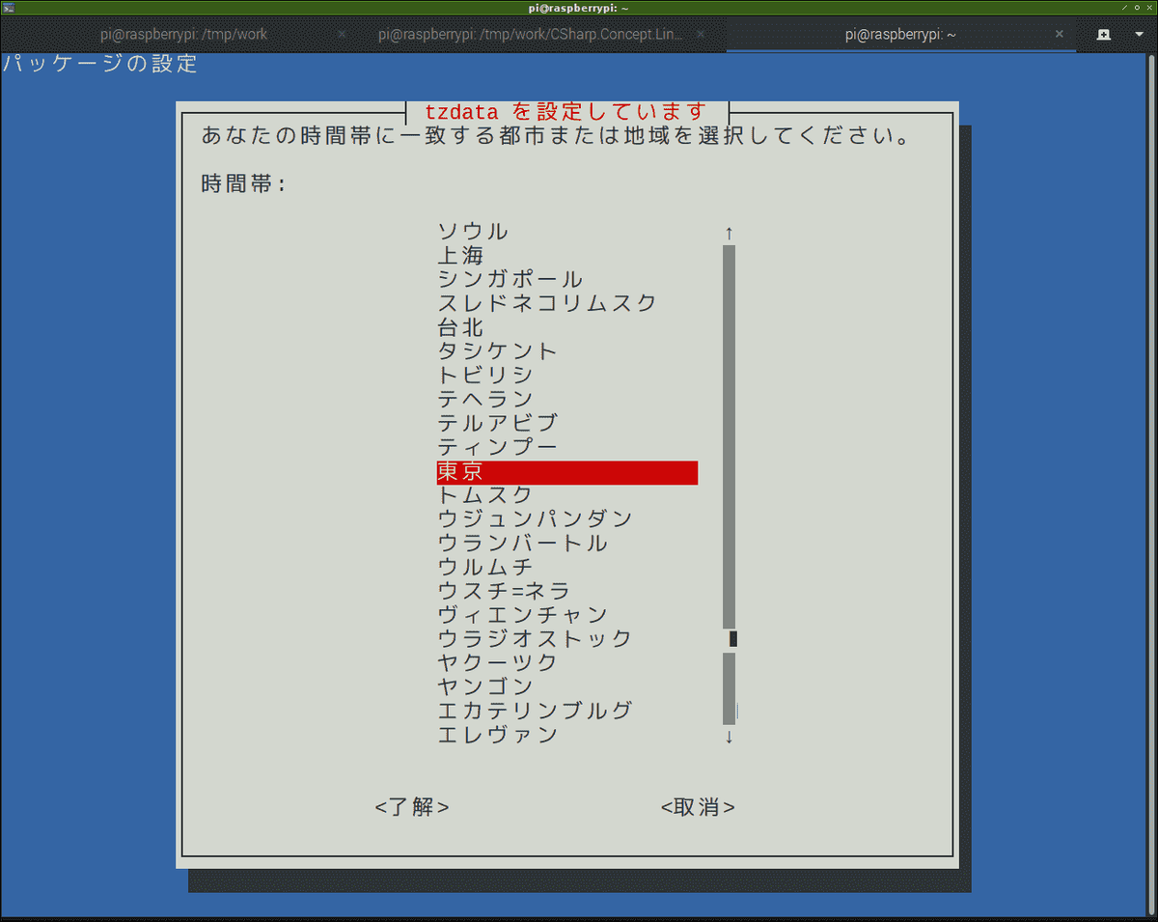Select the pi@raspberrypi: ~ tab
1158x922 pixels.
point(900,34)
